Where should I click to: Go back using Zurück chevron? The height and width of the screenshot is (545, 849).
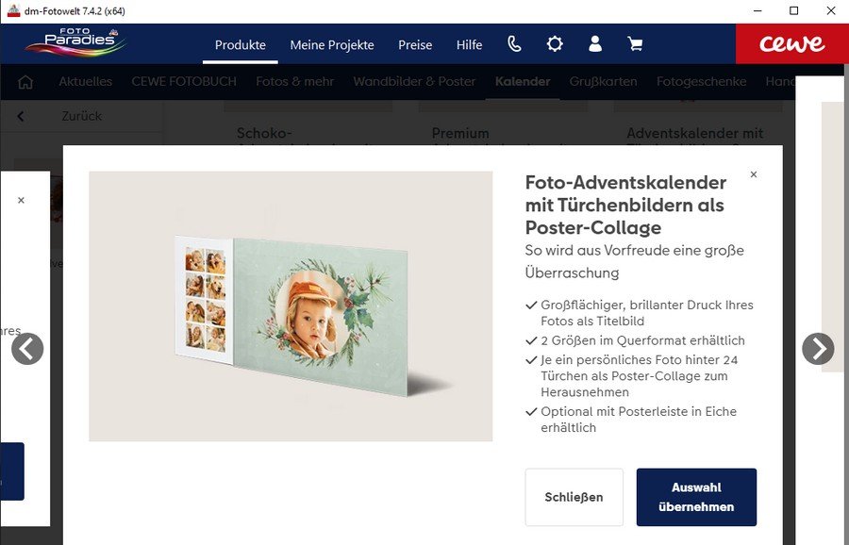coord(21,116)
